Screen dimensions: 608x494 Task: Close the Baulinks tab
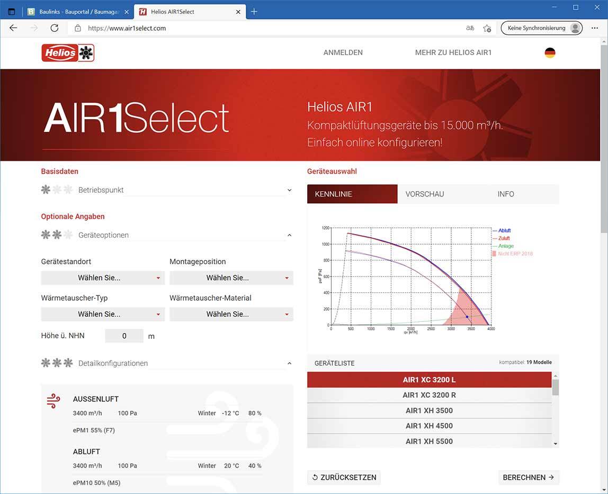point(127,12)
